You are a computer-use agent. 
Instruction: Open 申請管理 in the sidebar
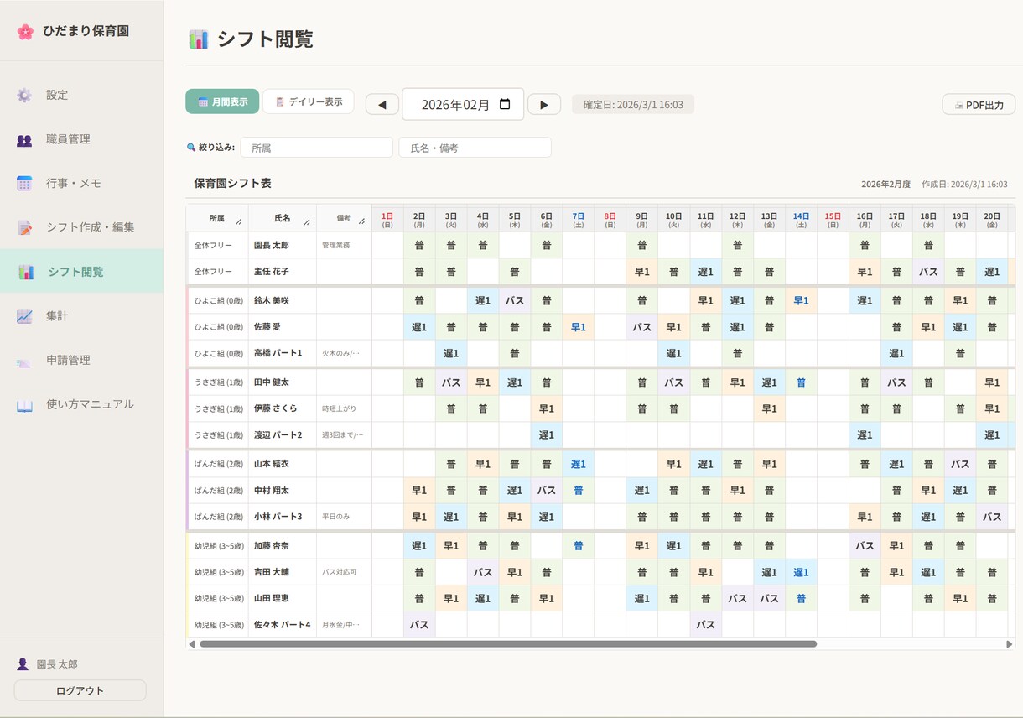click(x=81, y=360)
